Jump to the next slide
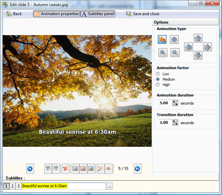 pos(137,168)
